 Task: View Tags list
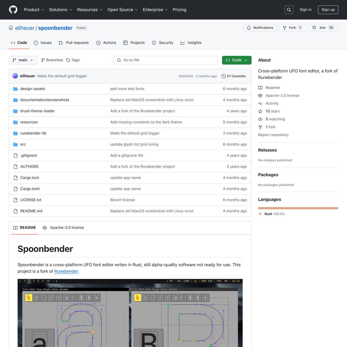pyautogui.click(x=73, y=60)
